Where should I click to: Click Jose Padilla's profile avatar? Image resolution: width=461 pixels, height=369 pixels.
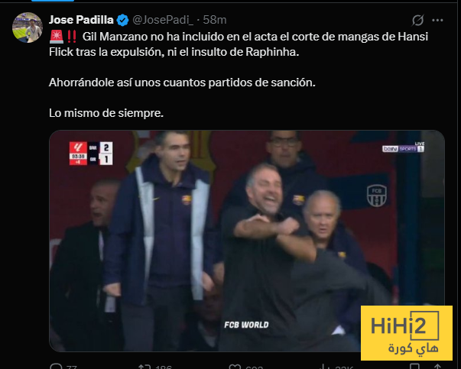28,28
